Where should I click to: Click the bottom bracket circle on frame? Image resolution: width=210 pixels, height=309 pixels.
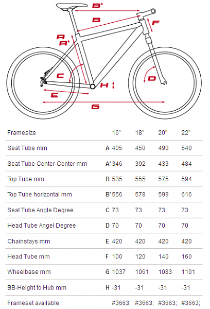click(x=93, y=87)
